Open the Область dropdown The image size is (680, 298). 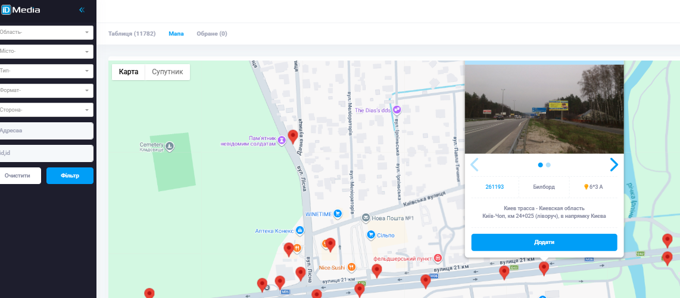pos(46,33)
